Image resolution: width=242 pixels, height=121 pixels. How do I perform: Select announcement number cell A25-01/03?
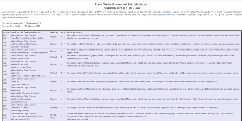(x=6, y=51)
